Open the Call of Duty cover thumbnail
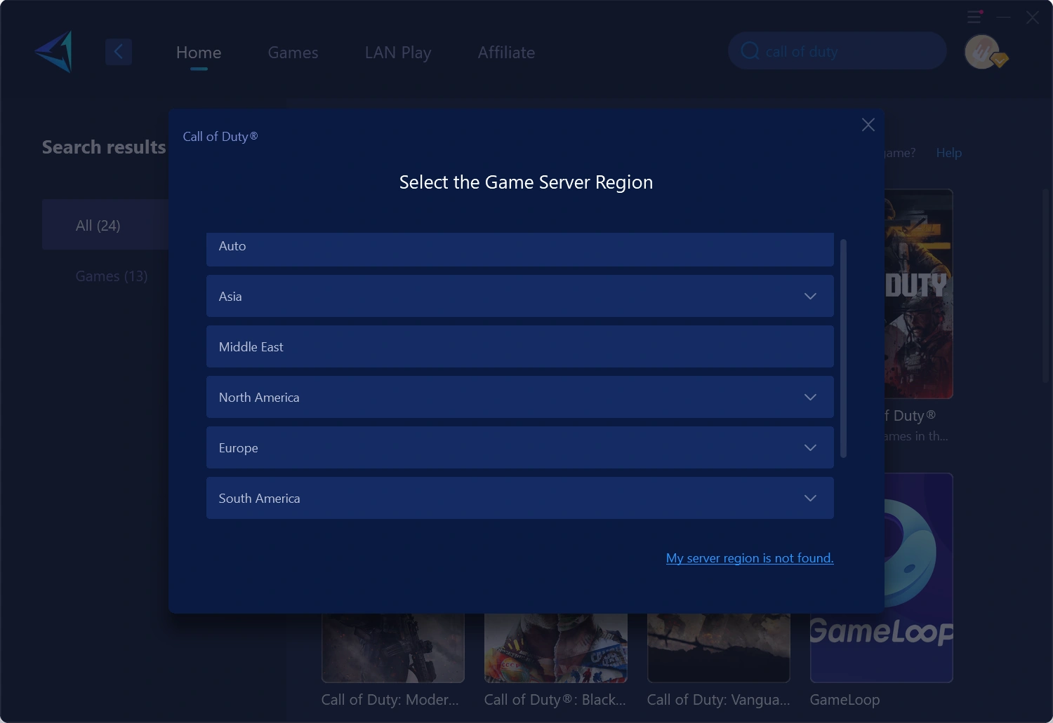Image resolution: width=1053 pixels, height=723 pixels. (918, 294)
